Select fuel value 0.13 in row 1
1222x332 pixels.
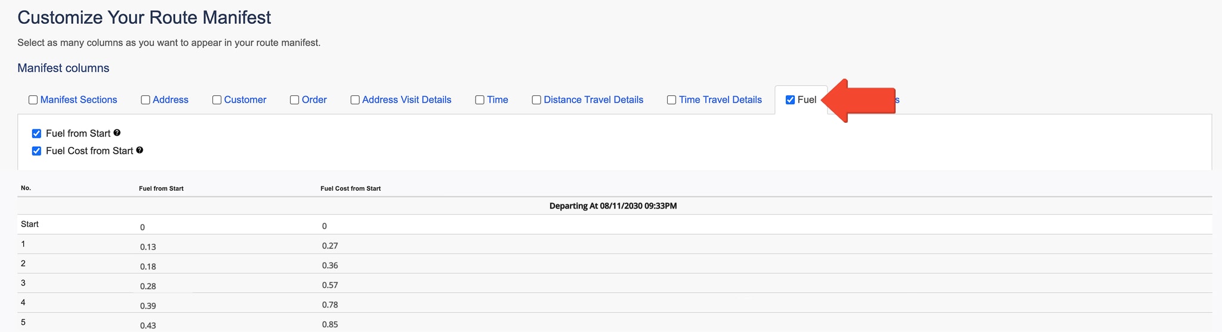click(x=148, y=247)
